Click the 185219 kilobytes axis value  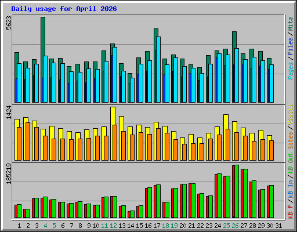9,173
